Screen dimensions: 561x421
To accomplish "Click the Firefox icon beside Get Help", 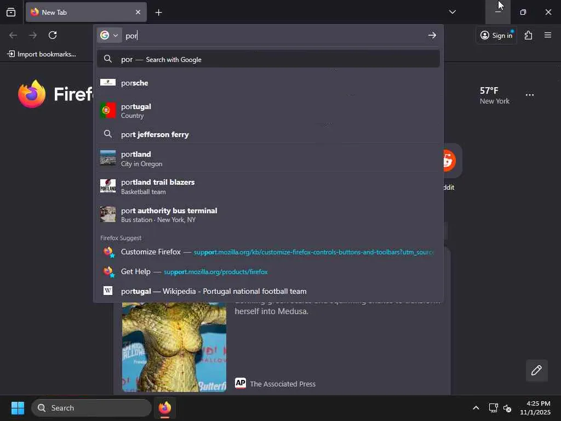I will pos(109,272).
